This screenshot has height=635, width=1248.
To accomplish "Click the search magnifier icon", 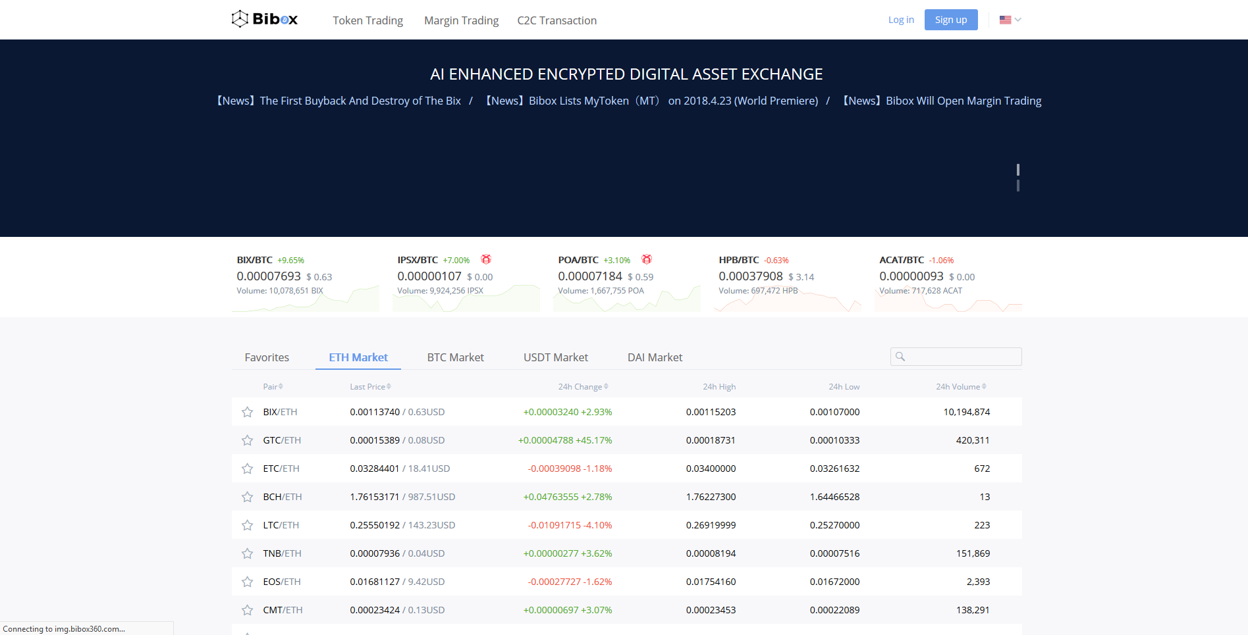I will [900, 357].
